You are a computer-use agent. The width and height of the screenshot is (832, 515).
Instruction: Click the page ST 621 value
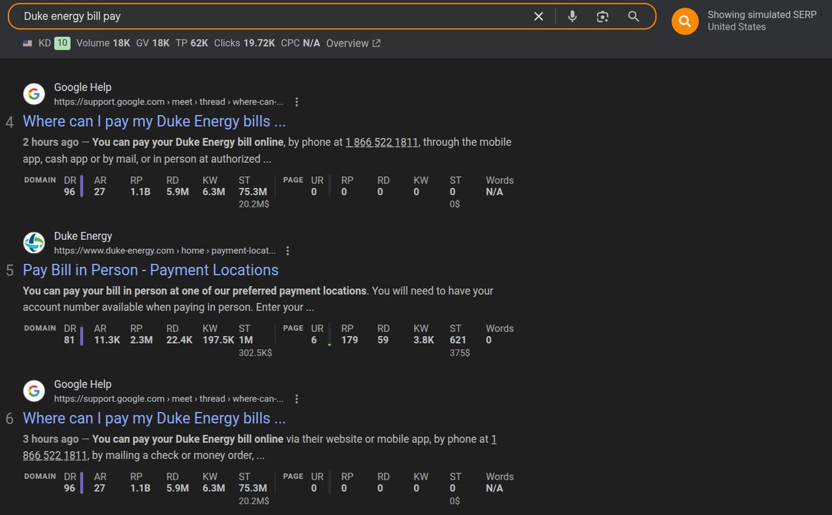(458, 340)
